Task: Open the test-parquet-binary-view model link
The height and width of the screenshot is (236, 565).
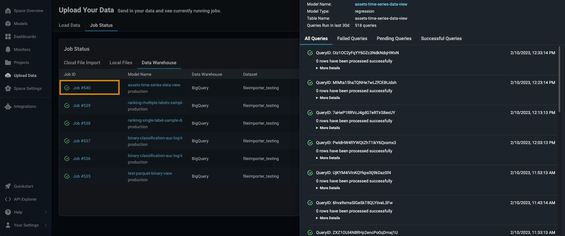Action: click(150, 173)
